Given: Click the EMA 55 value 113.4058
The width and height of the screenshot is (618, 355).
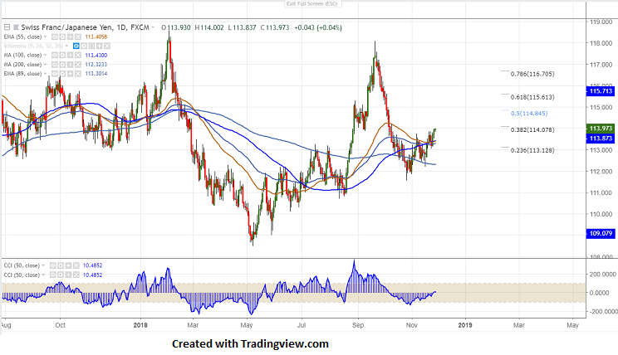Looking at the screenshot, I should 96,37.
